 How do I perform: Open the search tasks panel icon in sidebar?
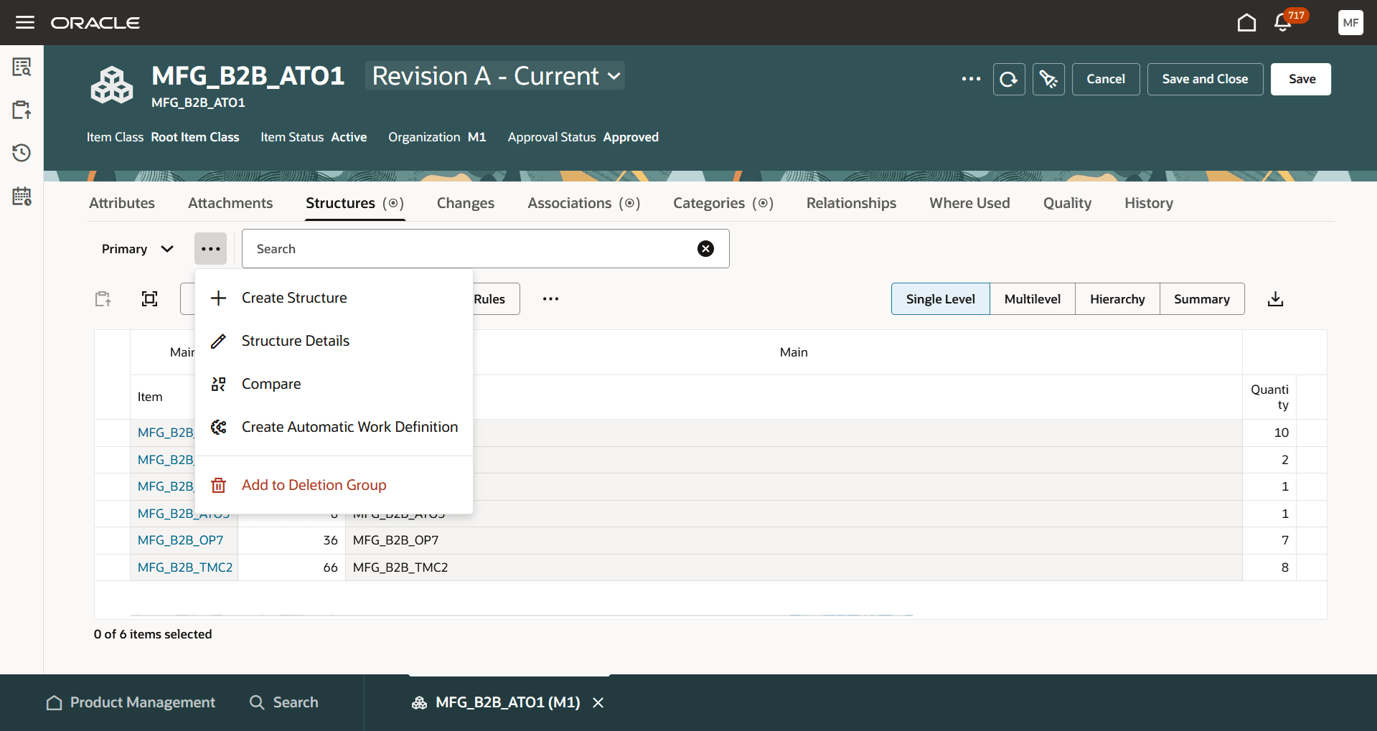click(x=22, y=67)
